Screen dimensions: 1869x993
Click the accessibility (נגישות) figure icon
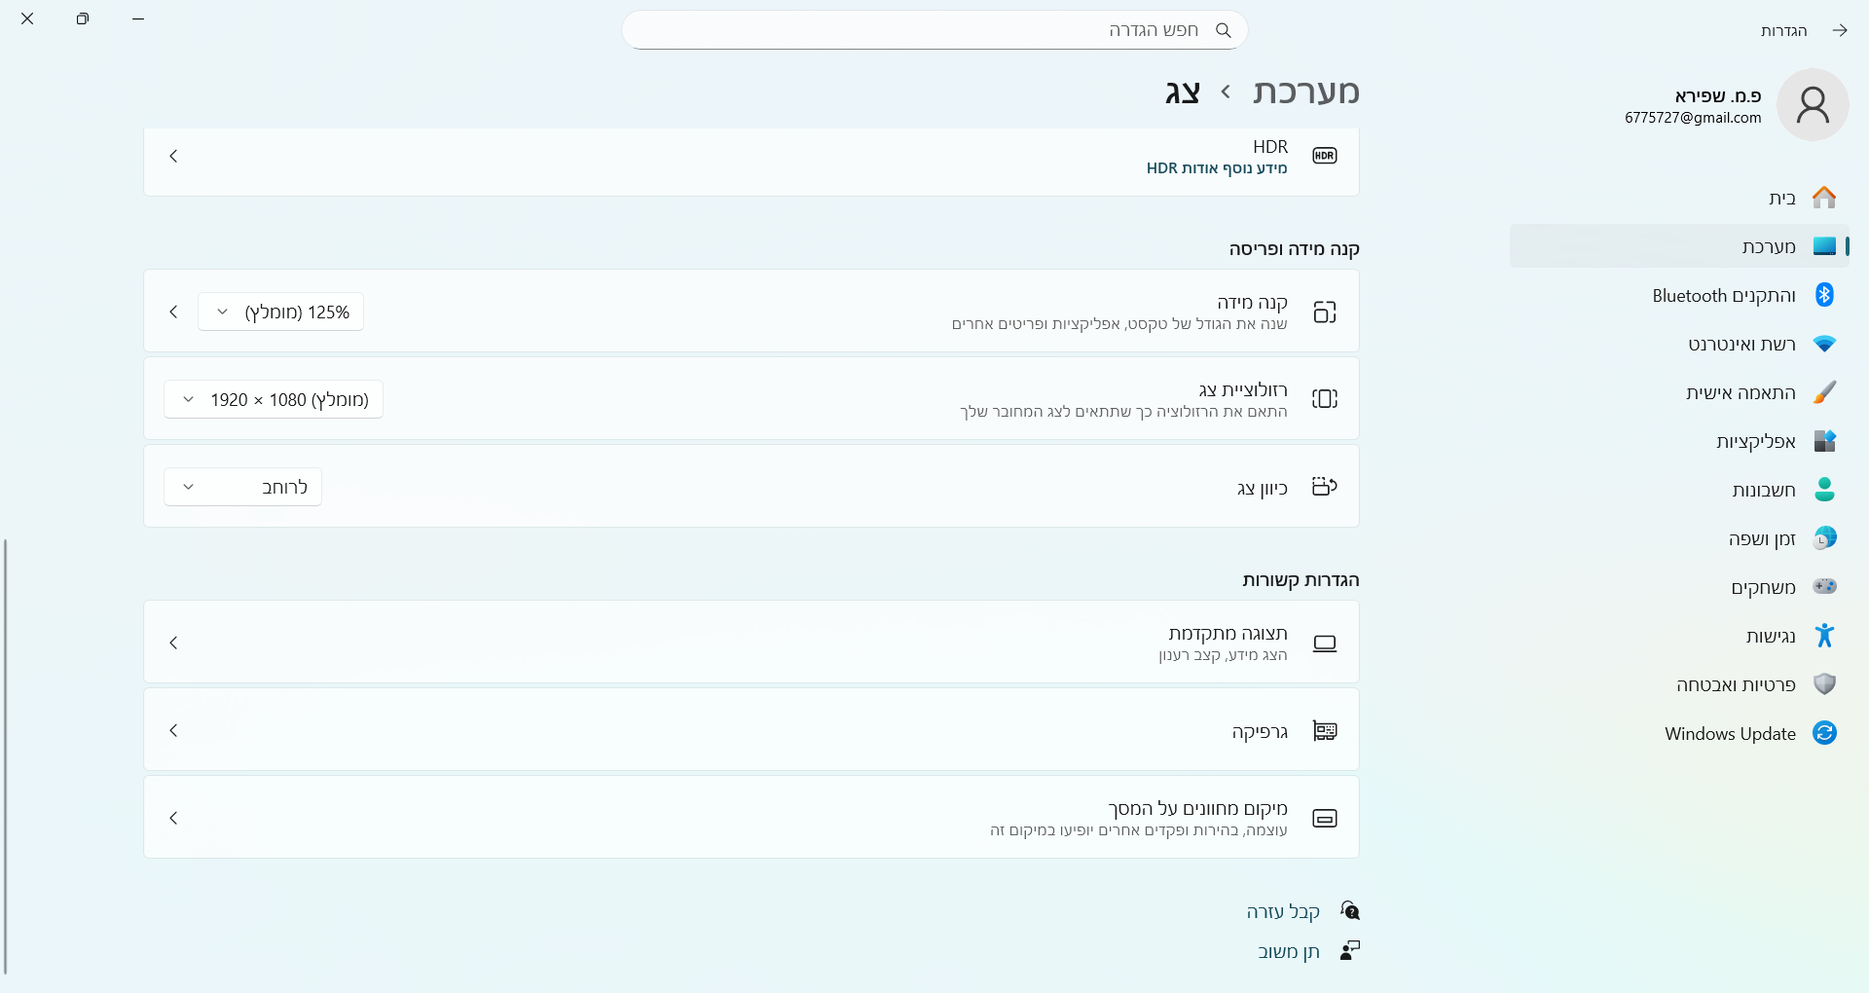pyautogui.click(x=1823, y=636)
